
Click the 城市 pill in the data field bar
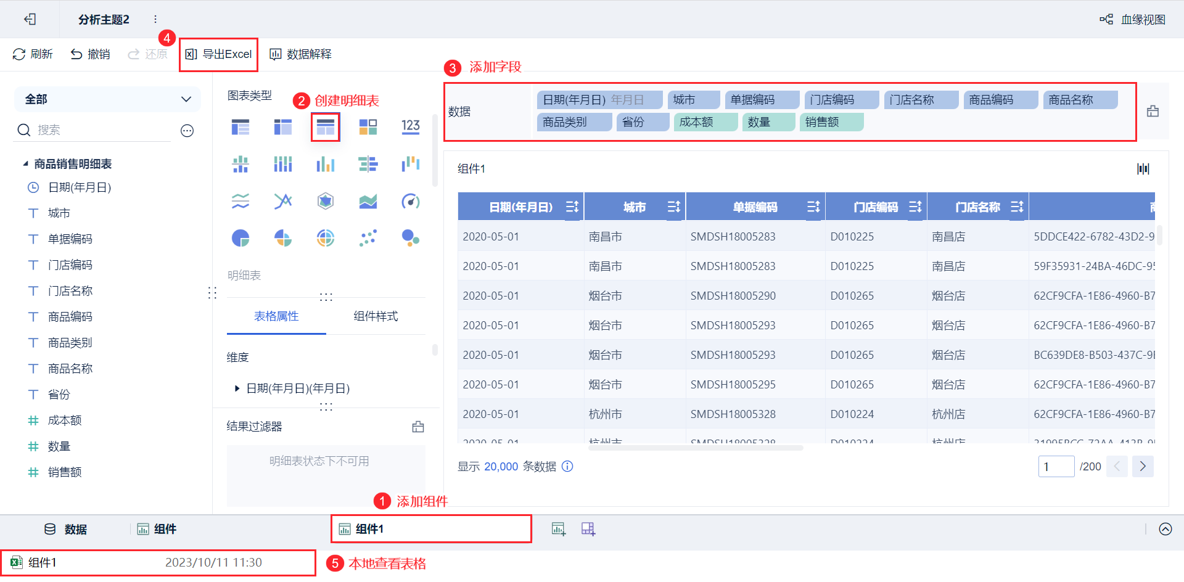(694, 100)
